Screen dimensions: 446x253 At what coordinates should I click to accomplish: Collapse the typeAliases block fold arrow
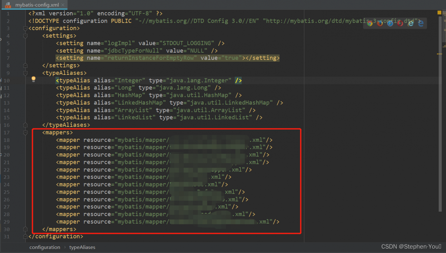[x=25, y=73]
